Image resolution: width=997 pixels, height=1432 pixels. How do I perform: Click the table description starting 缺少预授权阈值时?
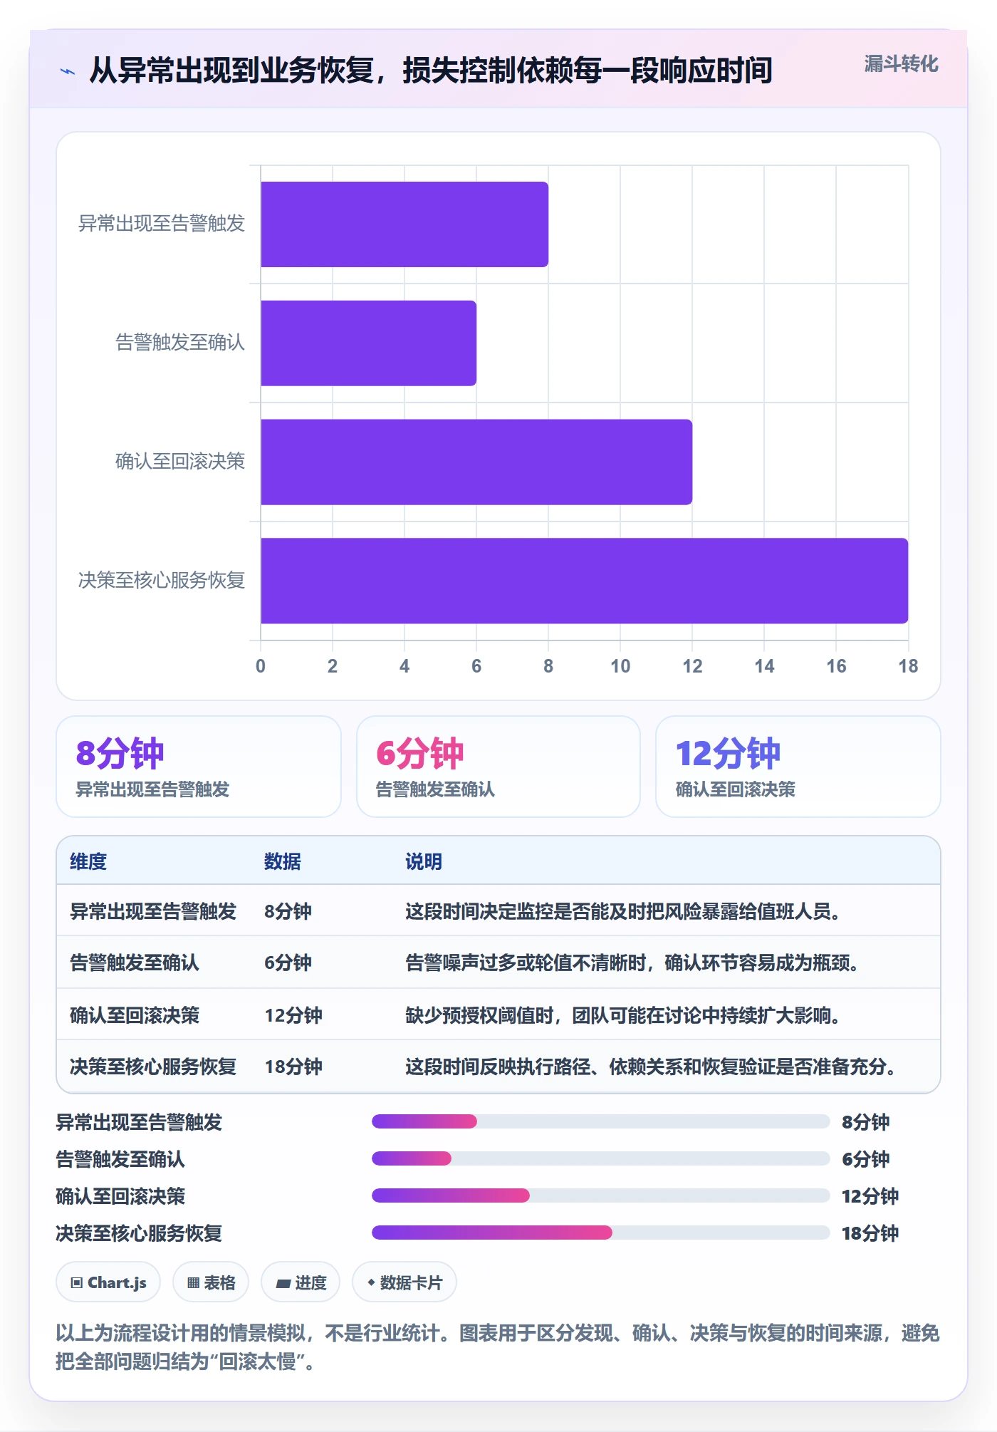pyautogui.click(x=623, y=1015)
